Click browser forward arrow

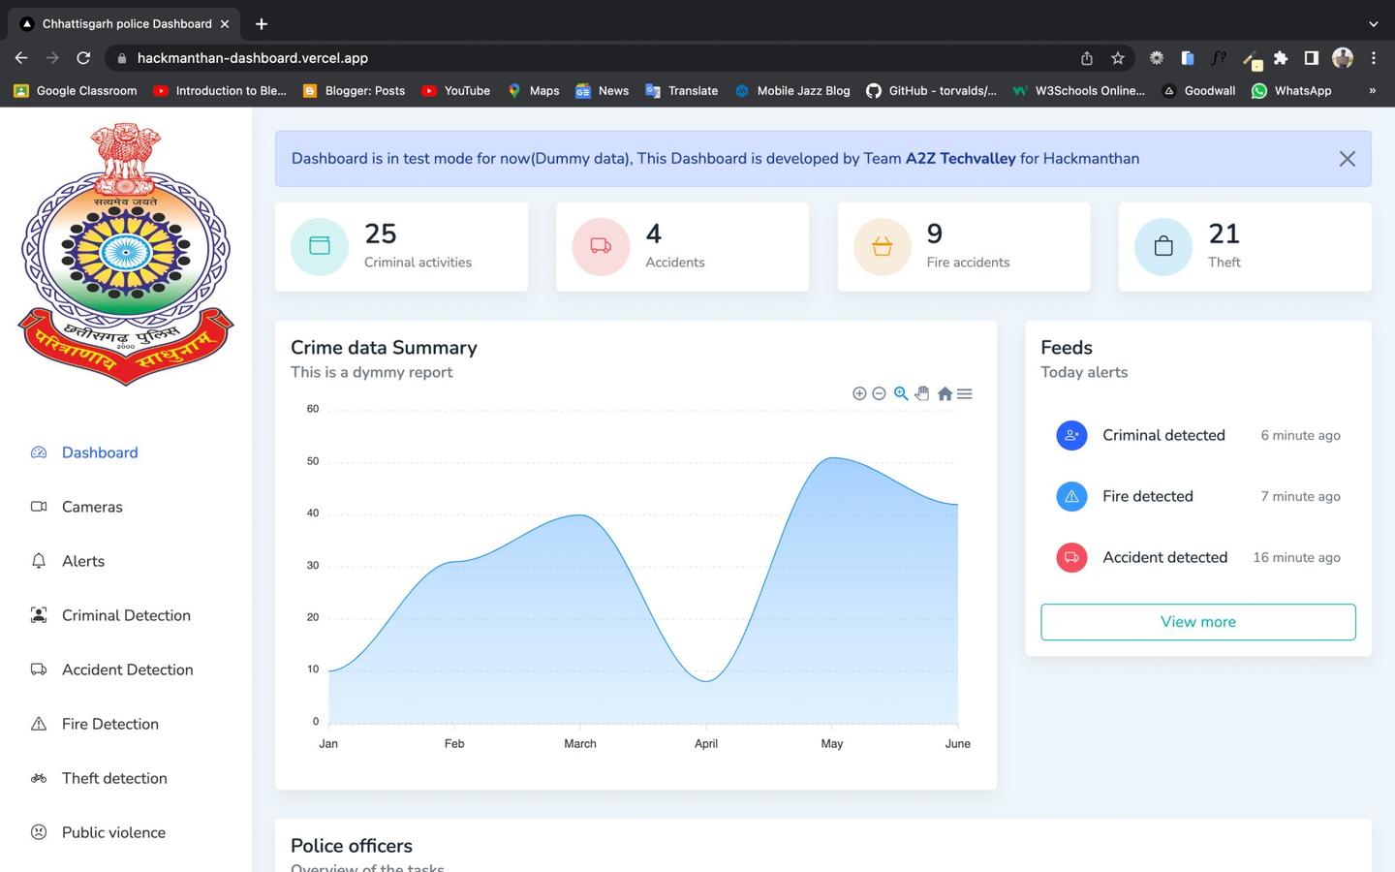[x=52, y=58]
